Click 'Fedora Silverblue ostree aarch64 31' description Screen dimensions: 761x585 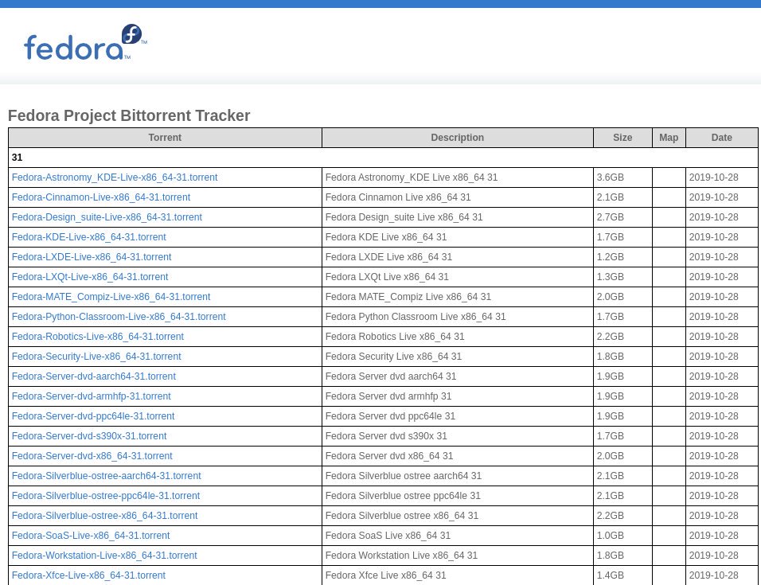pyautogui.click(x=404, y=476)
